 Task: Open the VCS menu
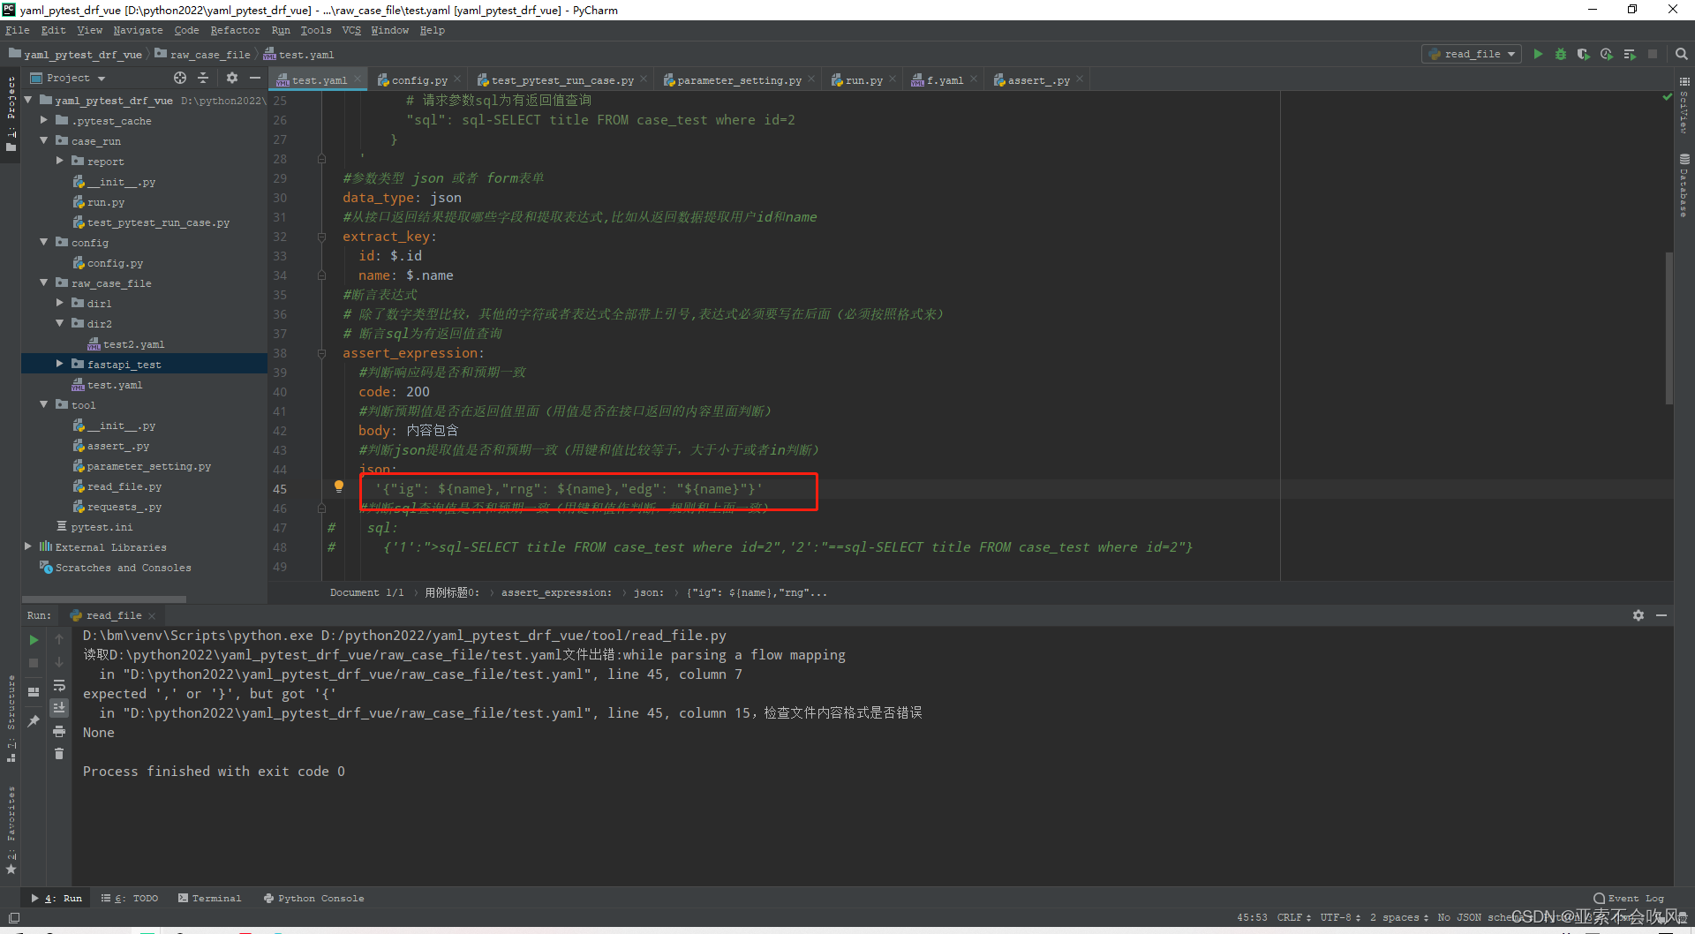(351, 30)
